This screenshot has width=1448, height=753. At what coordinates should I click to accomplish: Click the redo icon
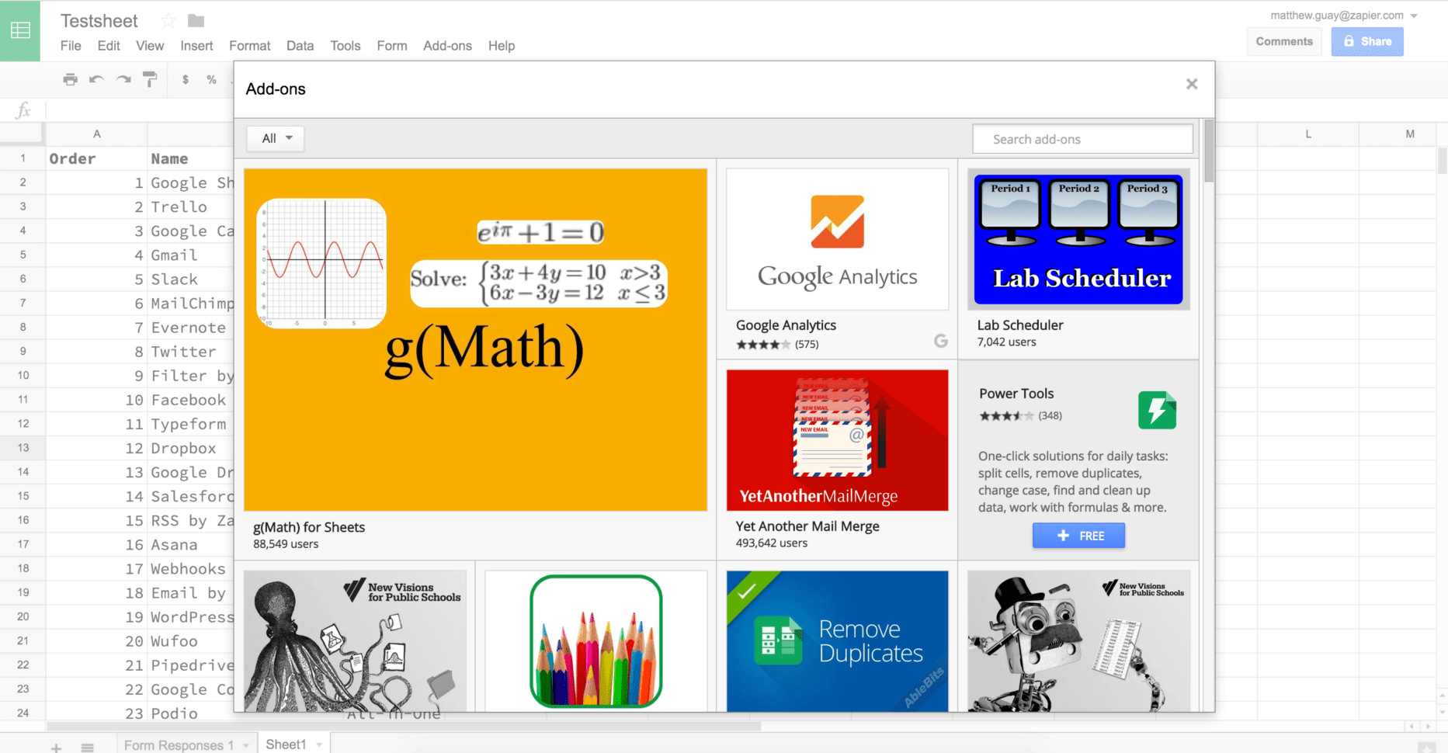click(122, 79)
